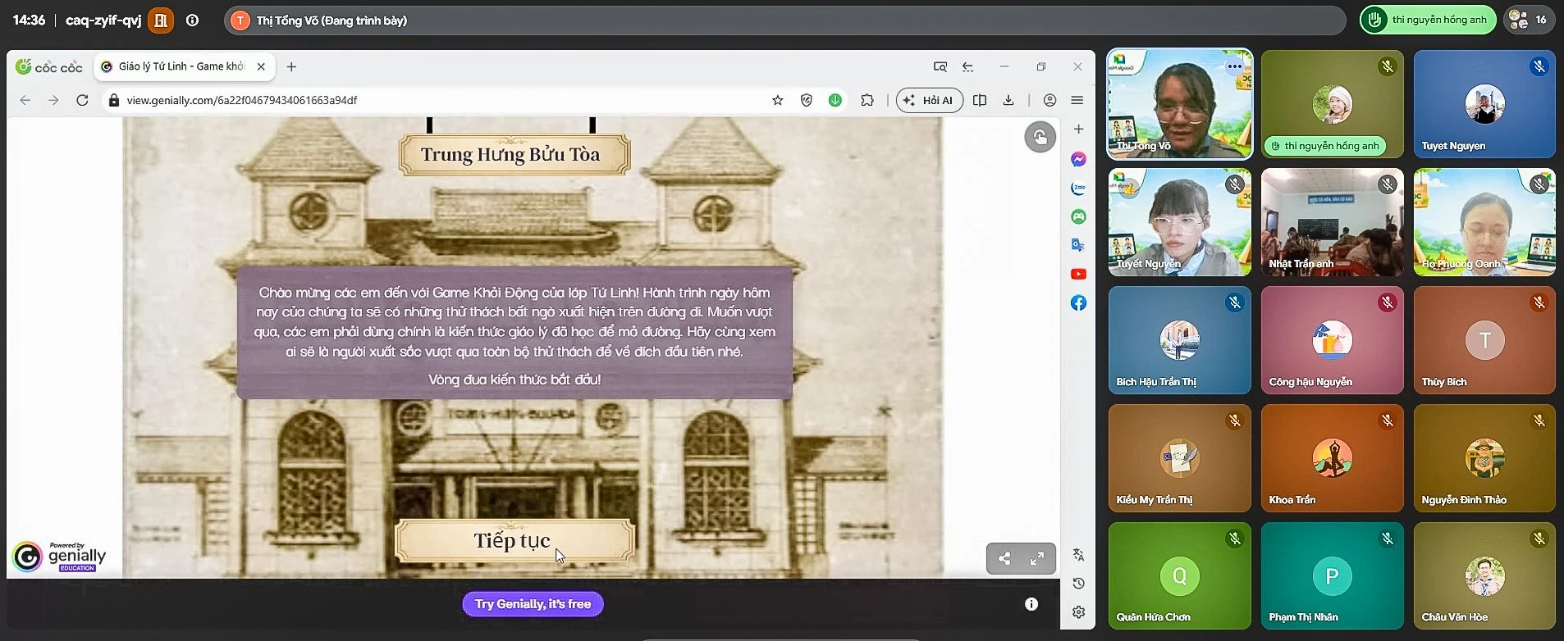Click the Genially info icon
This screenshot has width=1564, height=641.
[x=1031, y=604]
